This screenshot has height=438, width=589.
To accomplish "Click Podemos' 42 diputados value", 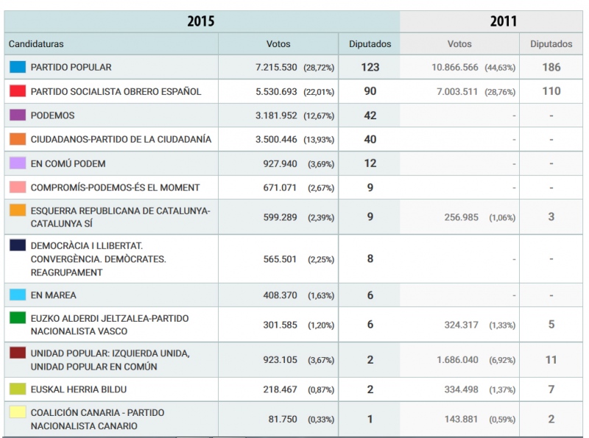I will click(370, 116).
